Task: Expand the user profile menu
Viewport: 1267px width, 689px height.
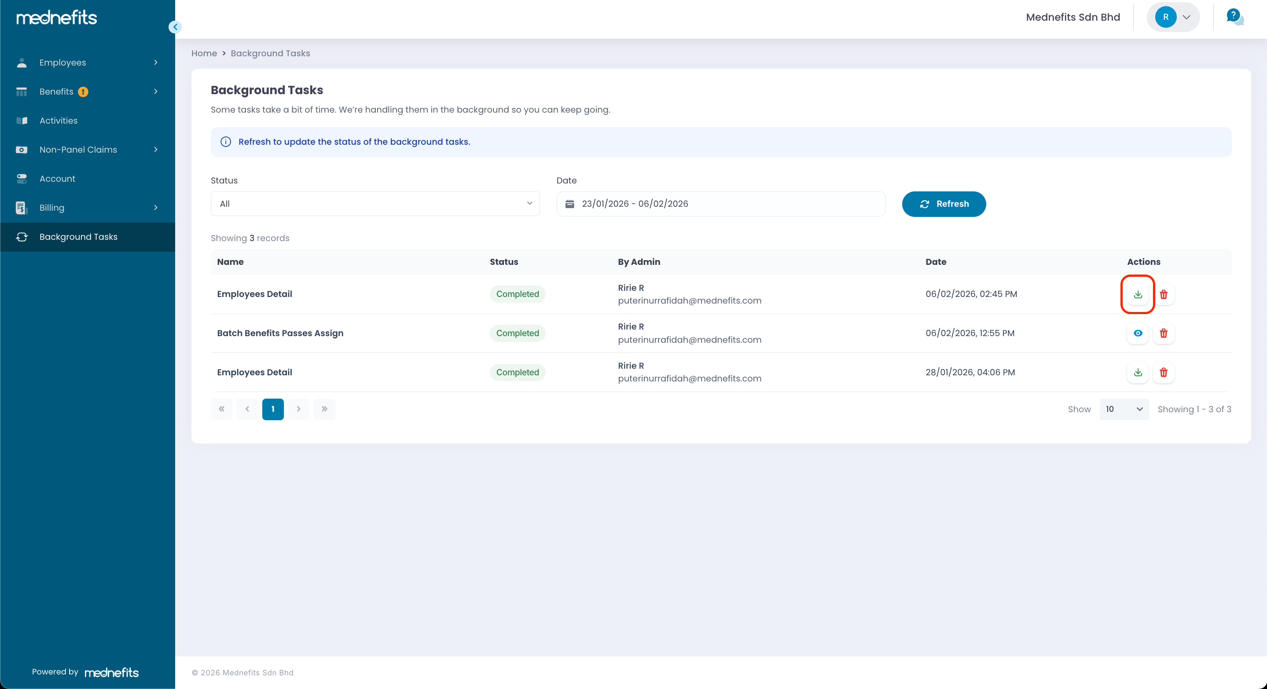Action: [1173, 17]
